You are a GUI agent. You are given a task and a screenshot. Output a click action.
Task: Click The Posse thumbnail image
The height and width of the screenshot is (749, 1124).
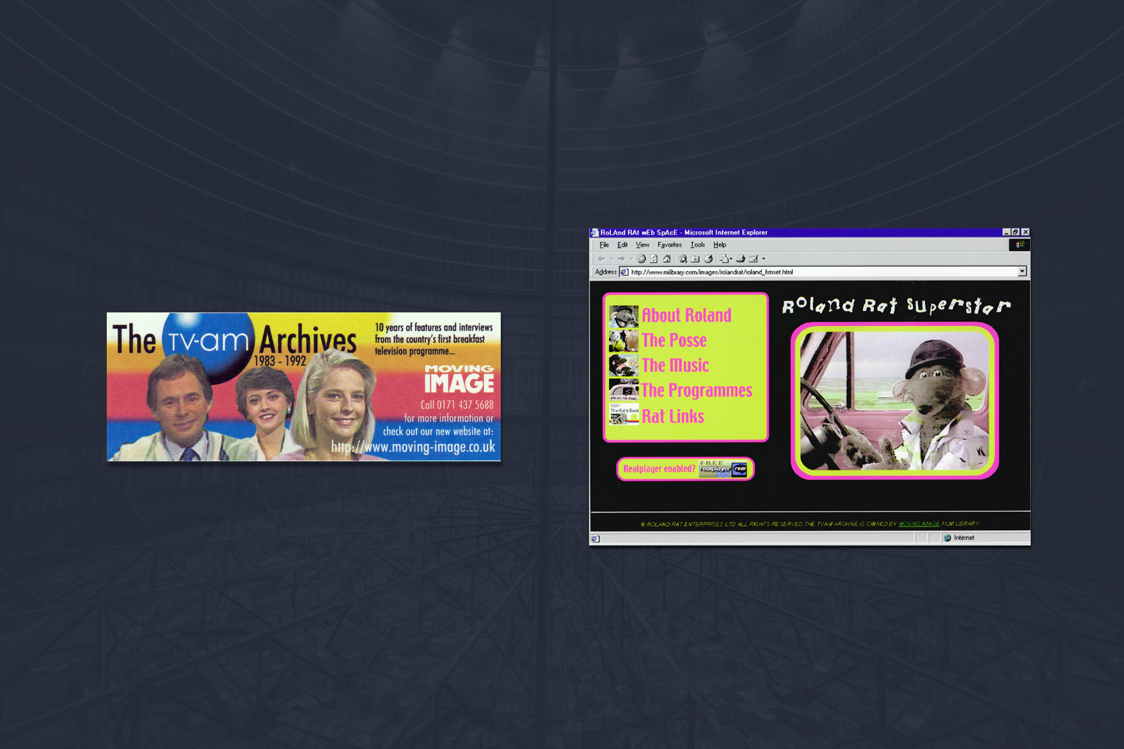click(x=624, y=341)
